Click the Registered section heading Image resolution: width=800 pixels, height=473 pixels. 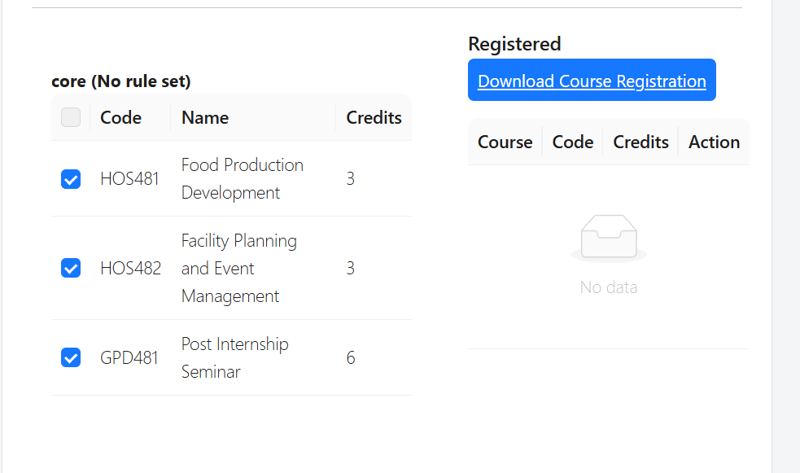click(x=514, y=44)
